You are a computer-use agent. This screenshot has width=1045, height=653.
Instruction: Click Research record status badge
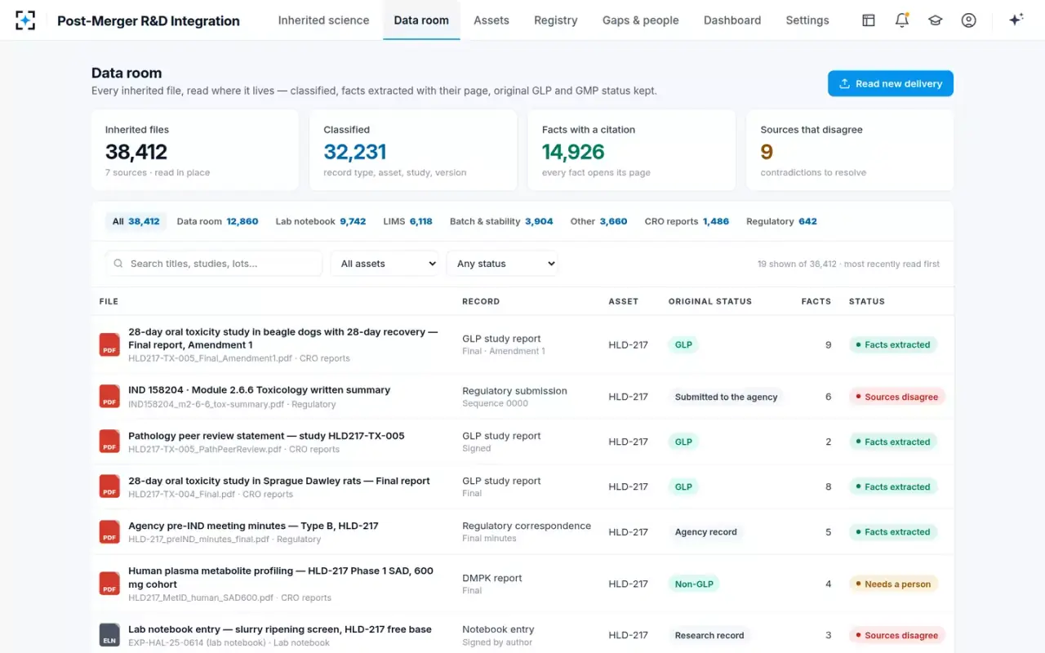tap(709, 635)
